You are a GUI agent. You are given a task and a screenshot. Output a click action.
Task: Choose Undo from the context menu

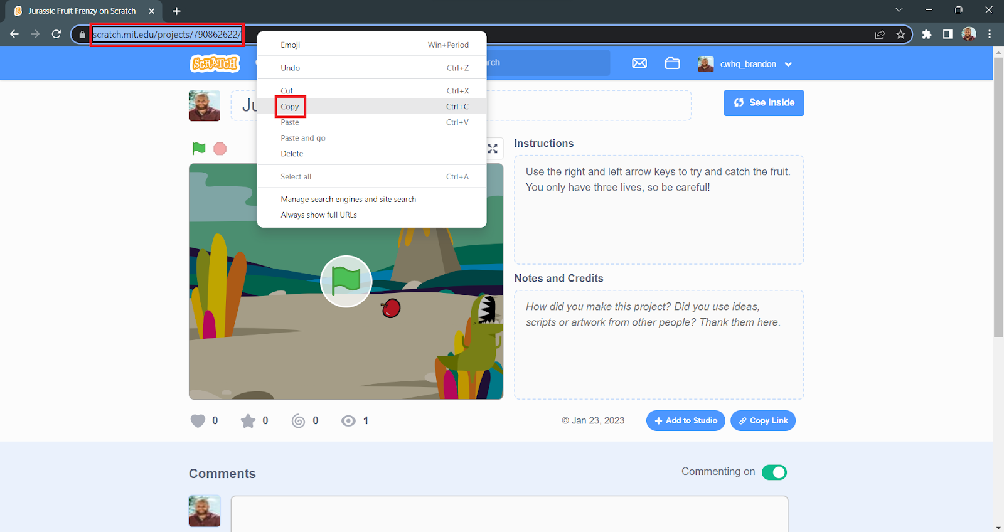[x=372, y=68]
